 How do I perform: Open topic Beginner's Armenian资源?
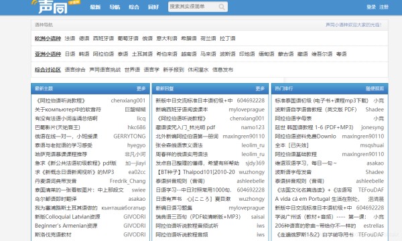coord(66,226)
